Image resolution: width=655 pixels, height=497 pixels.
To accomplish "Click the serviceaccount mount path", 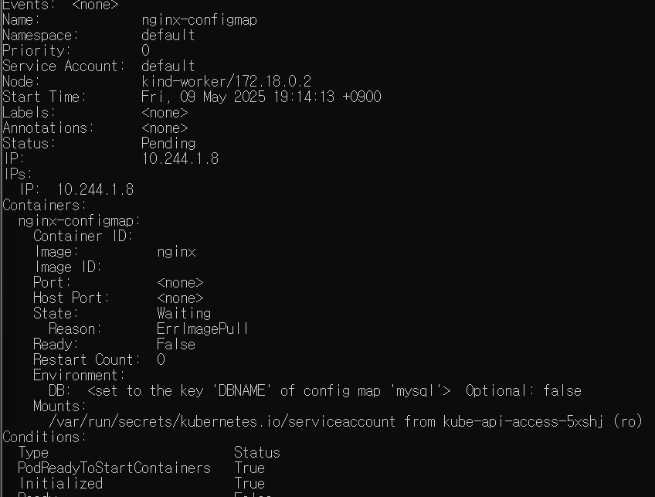I will 222,422.
